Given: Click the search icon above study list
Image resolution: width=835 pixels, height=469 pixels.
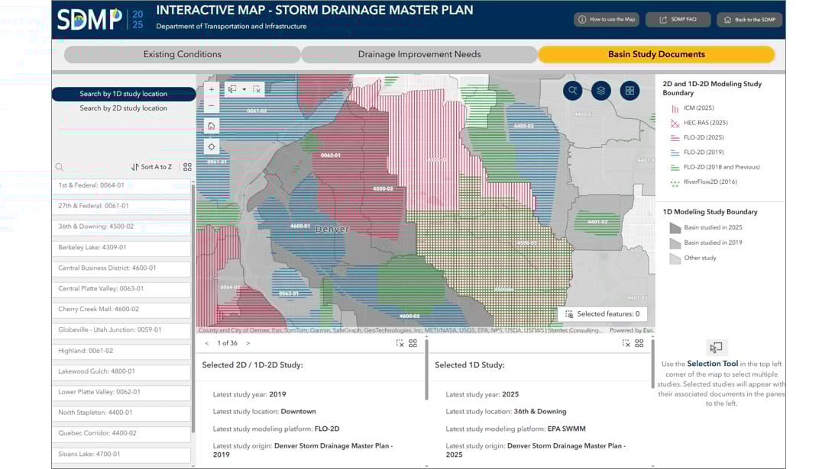Looking at the screenshot, I should pyautogui.click(x=59, y=167).
